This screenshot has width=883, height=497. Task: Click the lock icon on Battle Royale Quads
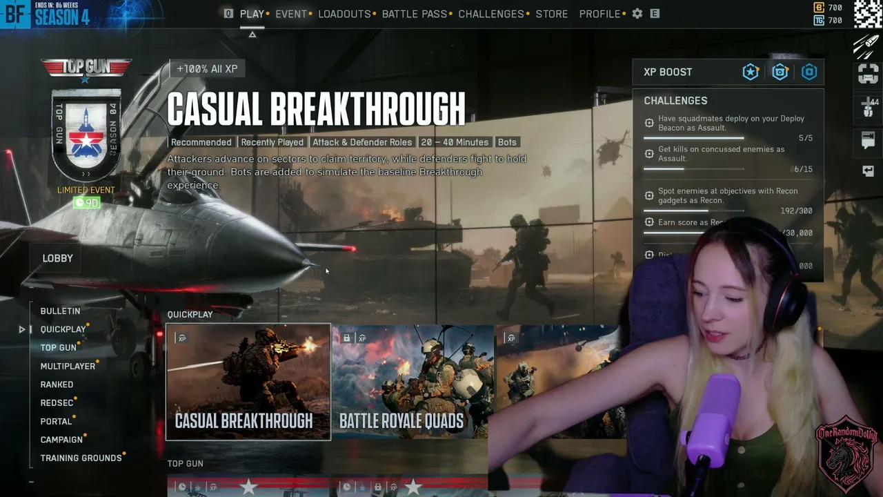tap(347, 338)
